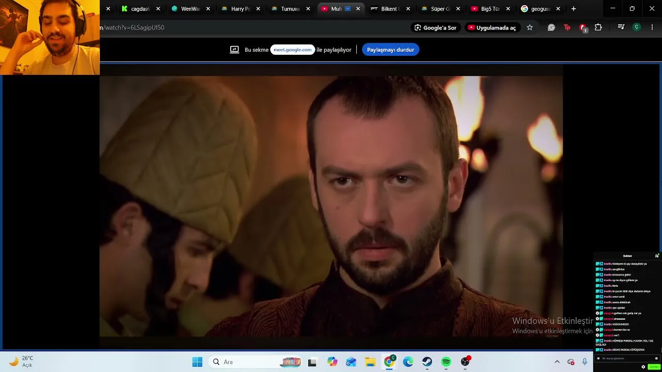Show hidden system tray icons

pyautogui.click(x=557, y=362)
